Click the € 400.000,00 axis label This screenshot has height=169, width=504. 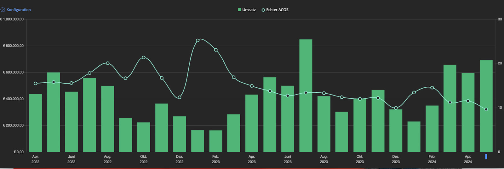coord(13,99)
